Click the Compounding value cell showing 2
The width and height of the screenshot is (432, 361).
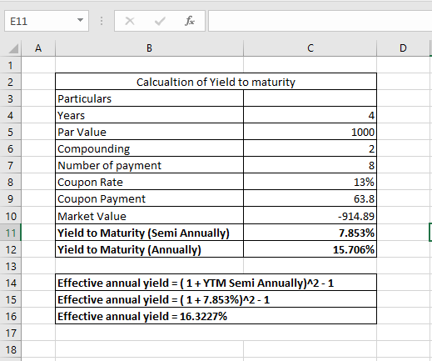tap(310, 148)
